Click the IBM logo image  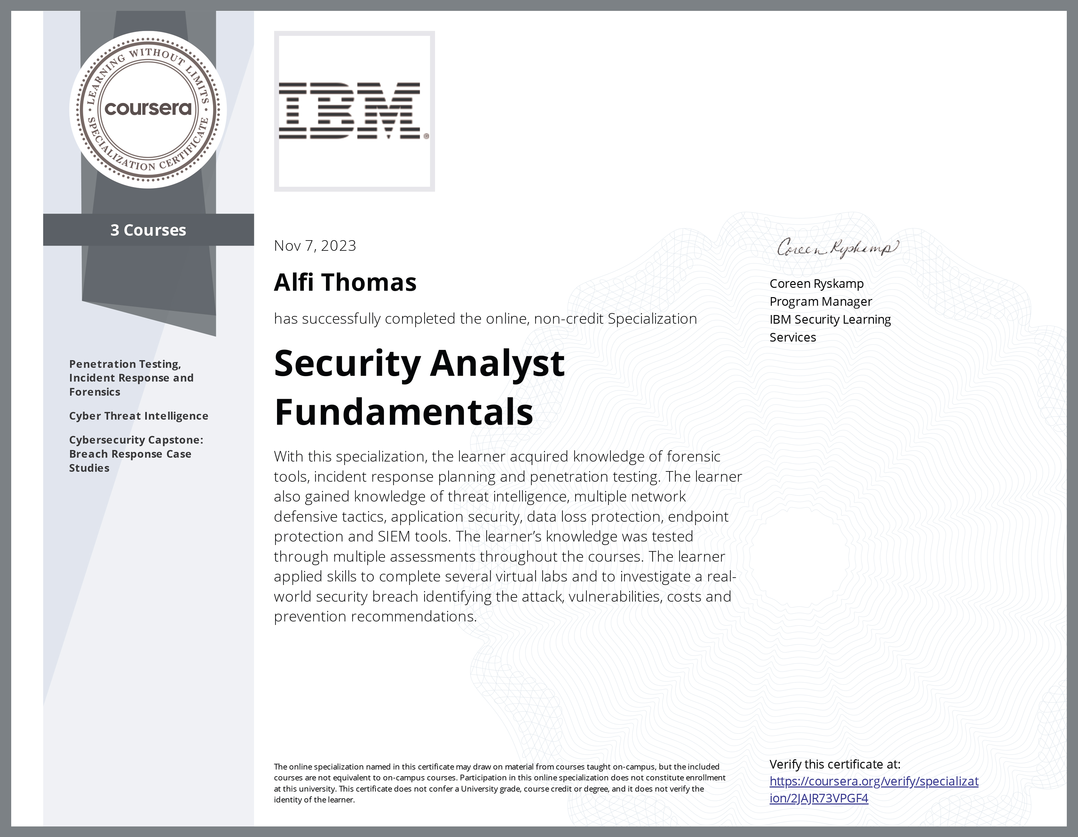click(354, 111)
